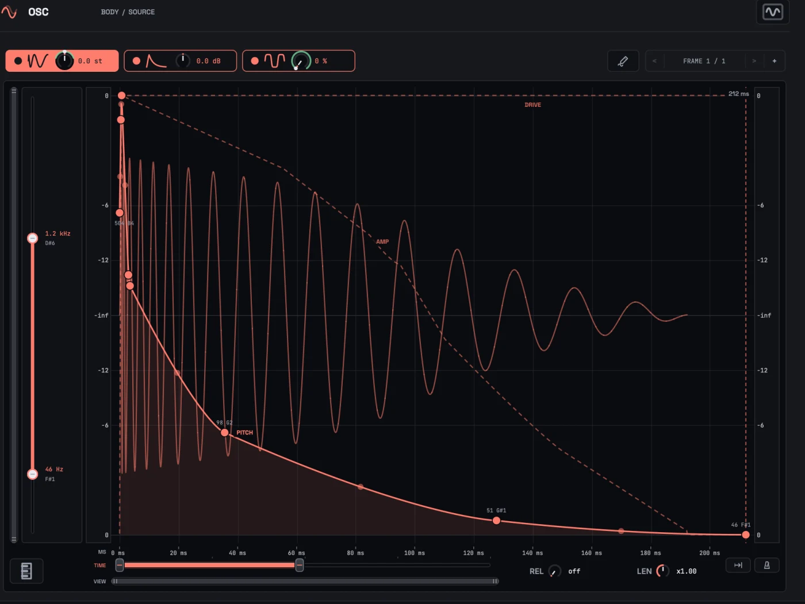Adjust the pitch knob showing 0.0 st

tap(64, 60)
